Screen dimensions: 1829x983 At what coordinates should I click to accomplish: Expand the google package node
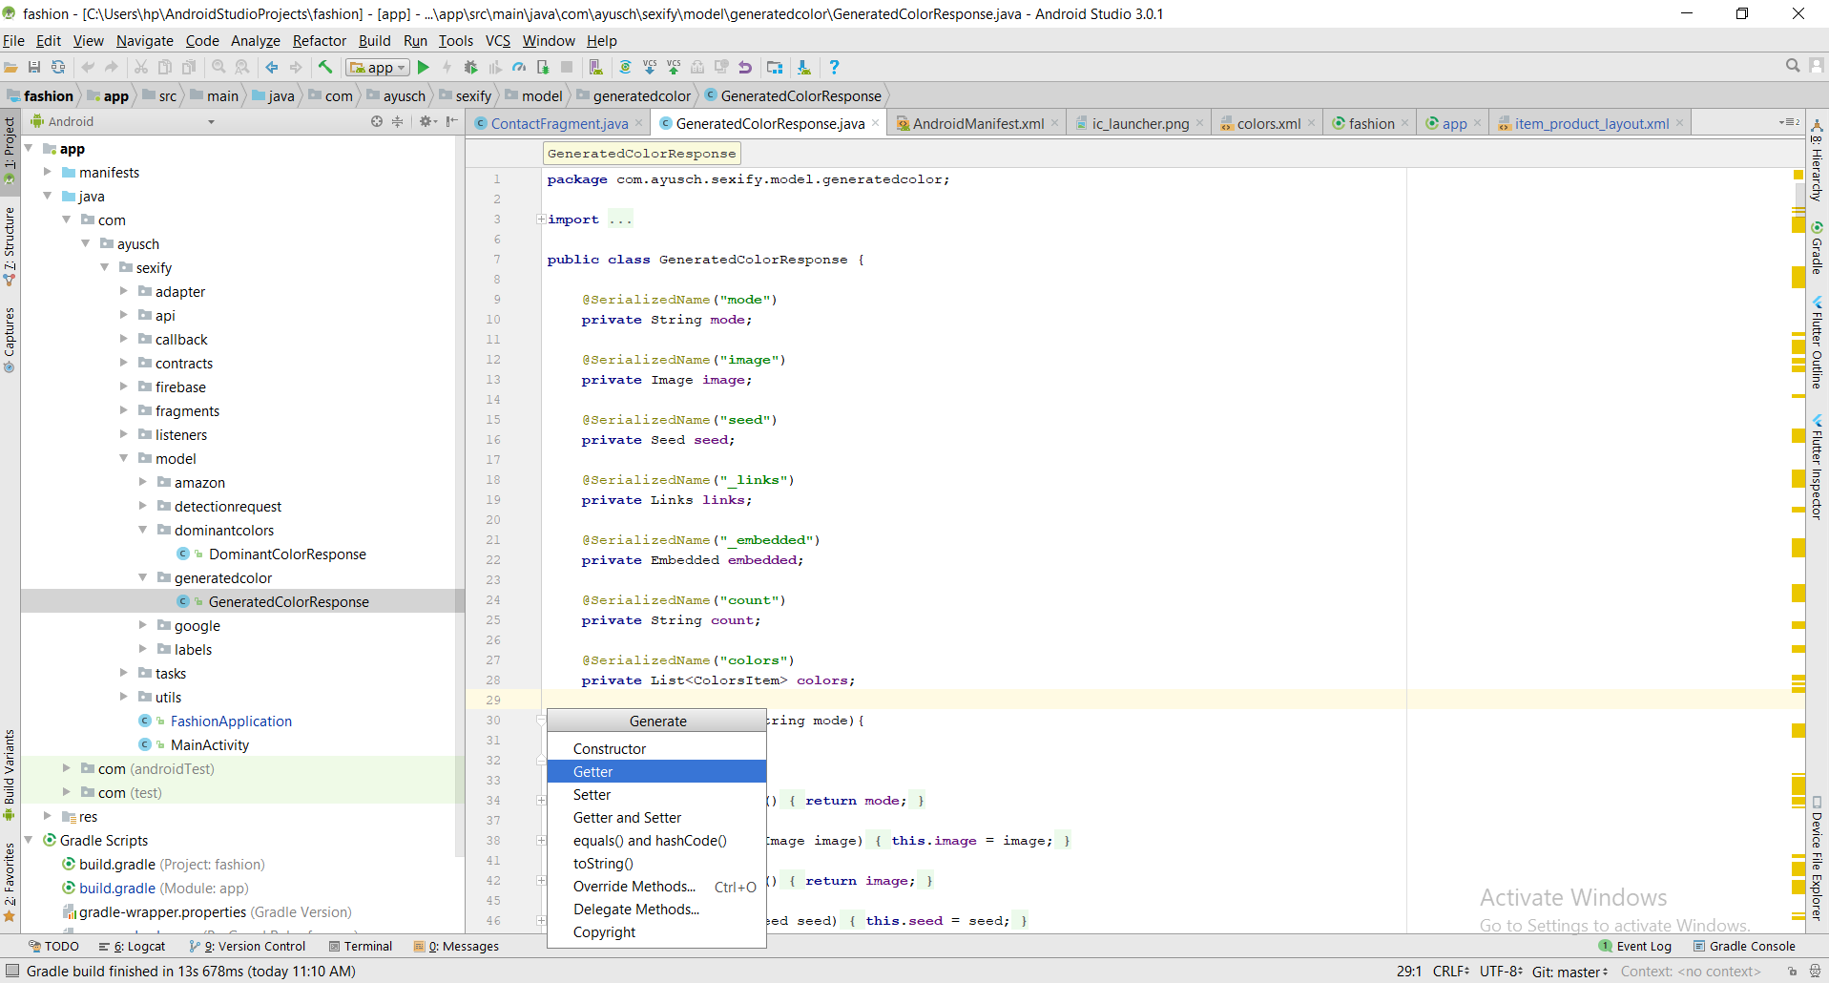coord(143,625)
